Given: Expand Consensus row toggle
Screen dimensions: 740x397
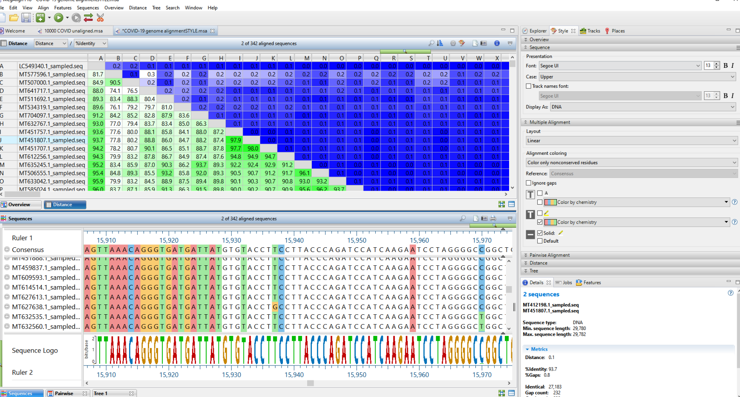Looking at the screenshot, I should 7,249.
